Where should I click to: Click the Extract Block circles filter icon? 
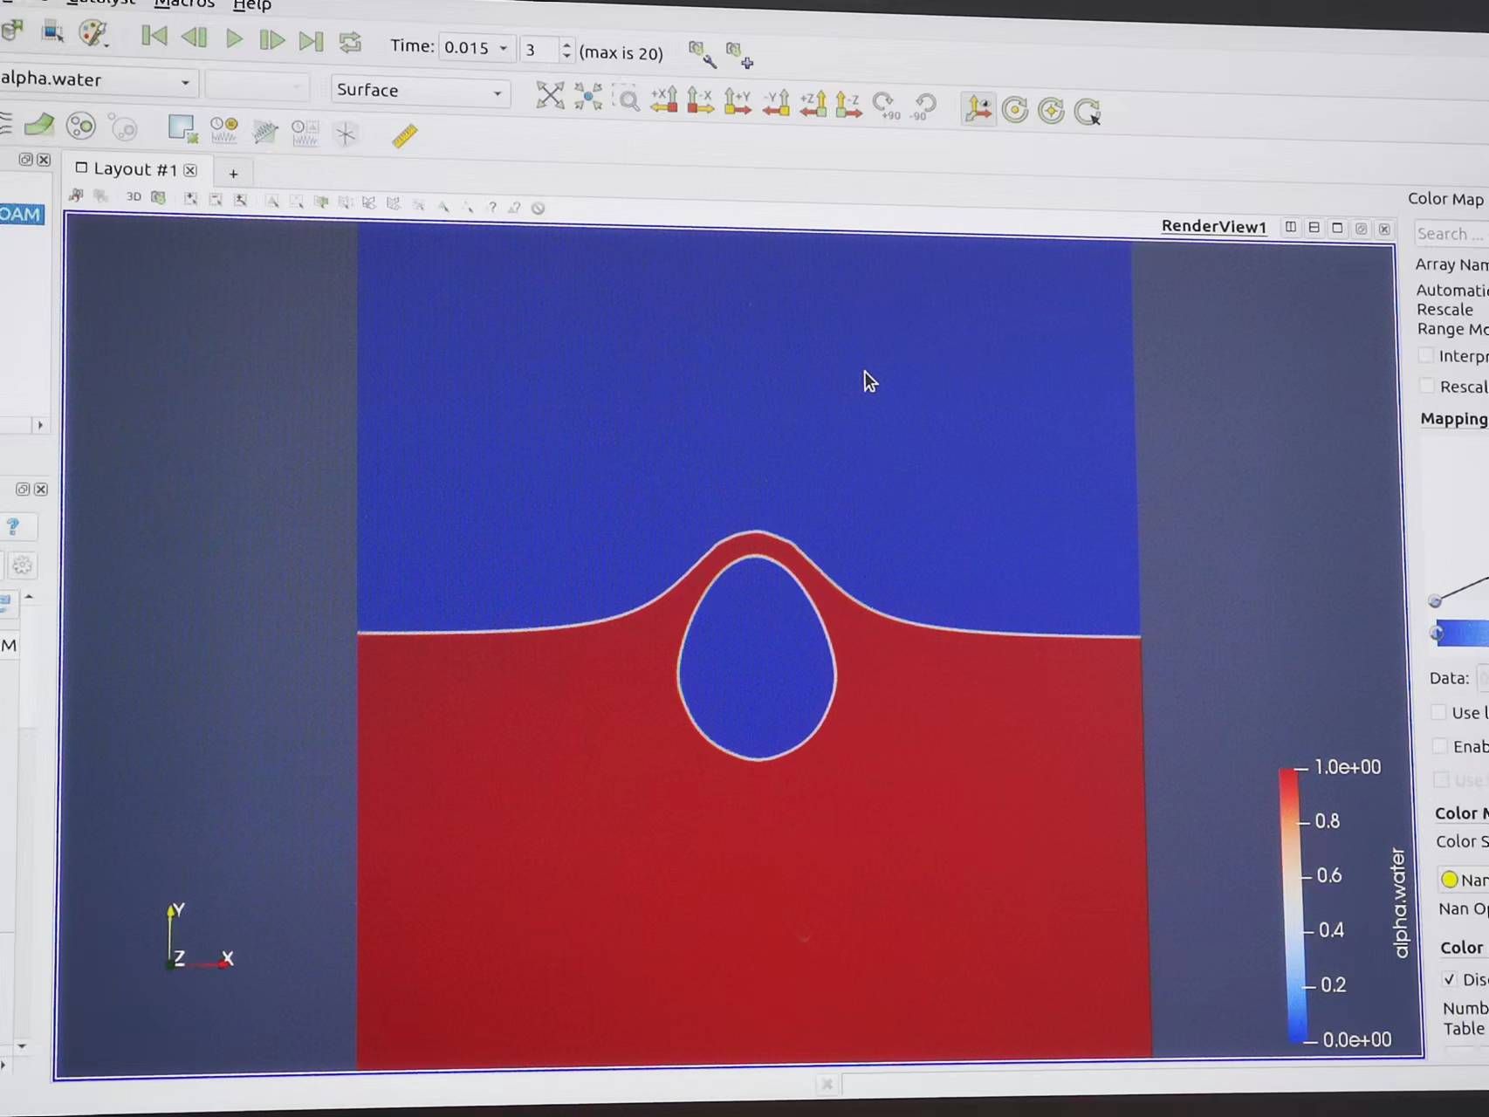pyautogui.click(x=80, y=126)
